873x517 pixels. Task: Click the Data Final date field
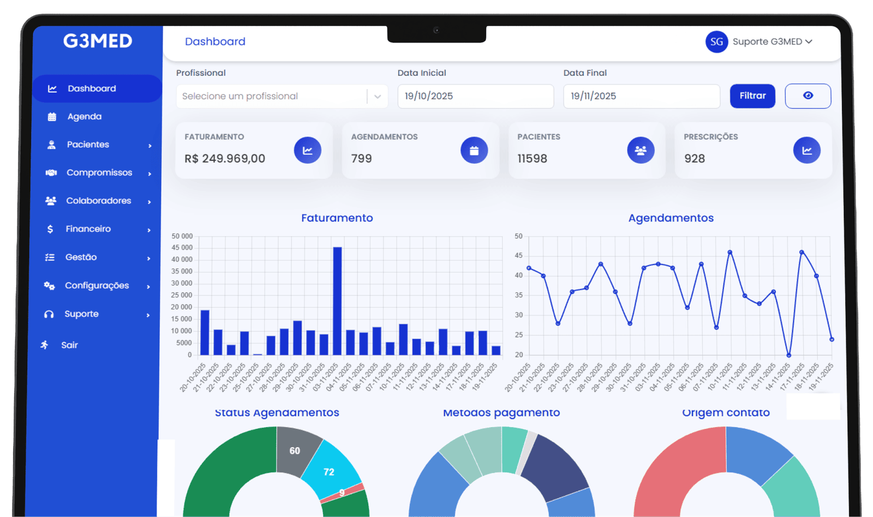click(641, 97)
